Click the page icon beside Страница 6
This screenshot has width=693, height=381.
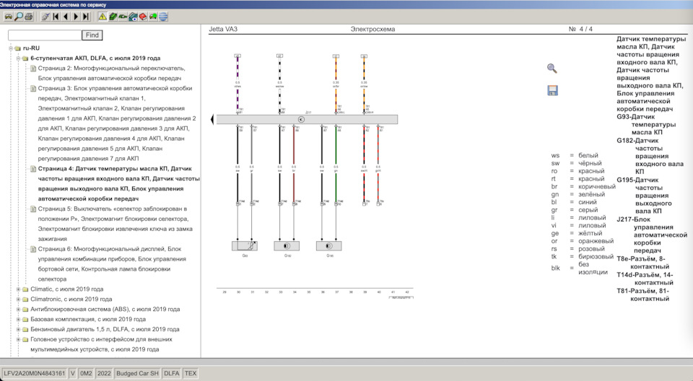(x=33, y=249)
